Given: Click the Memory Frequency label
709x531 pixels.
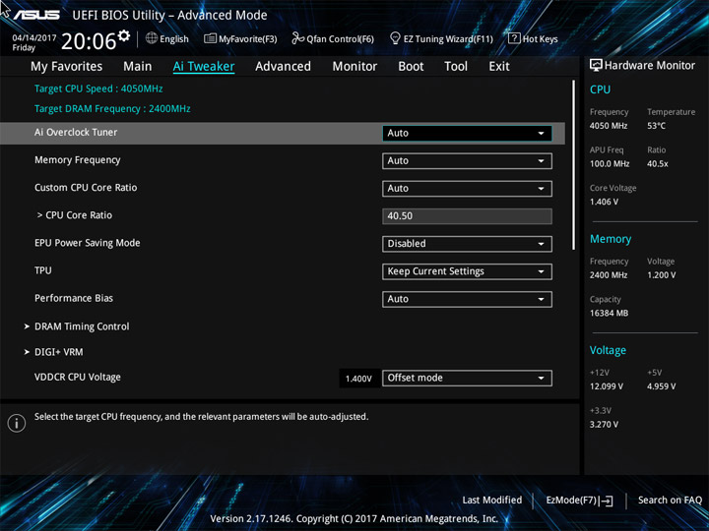Looking at the screenshot, I should tap(78, 160).
